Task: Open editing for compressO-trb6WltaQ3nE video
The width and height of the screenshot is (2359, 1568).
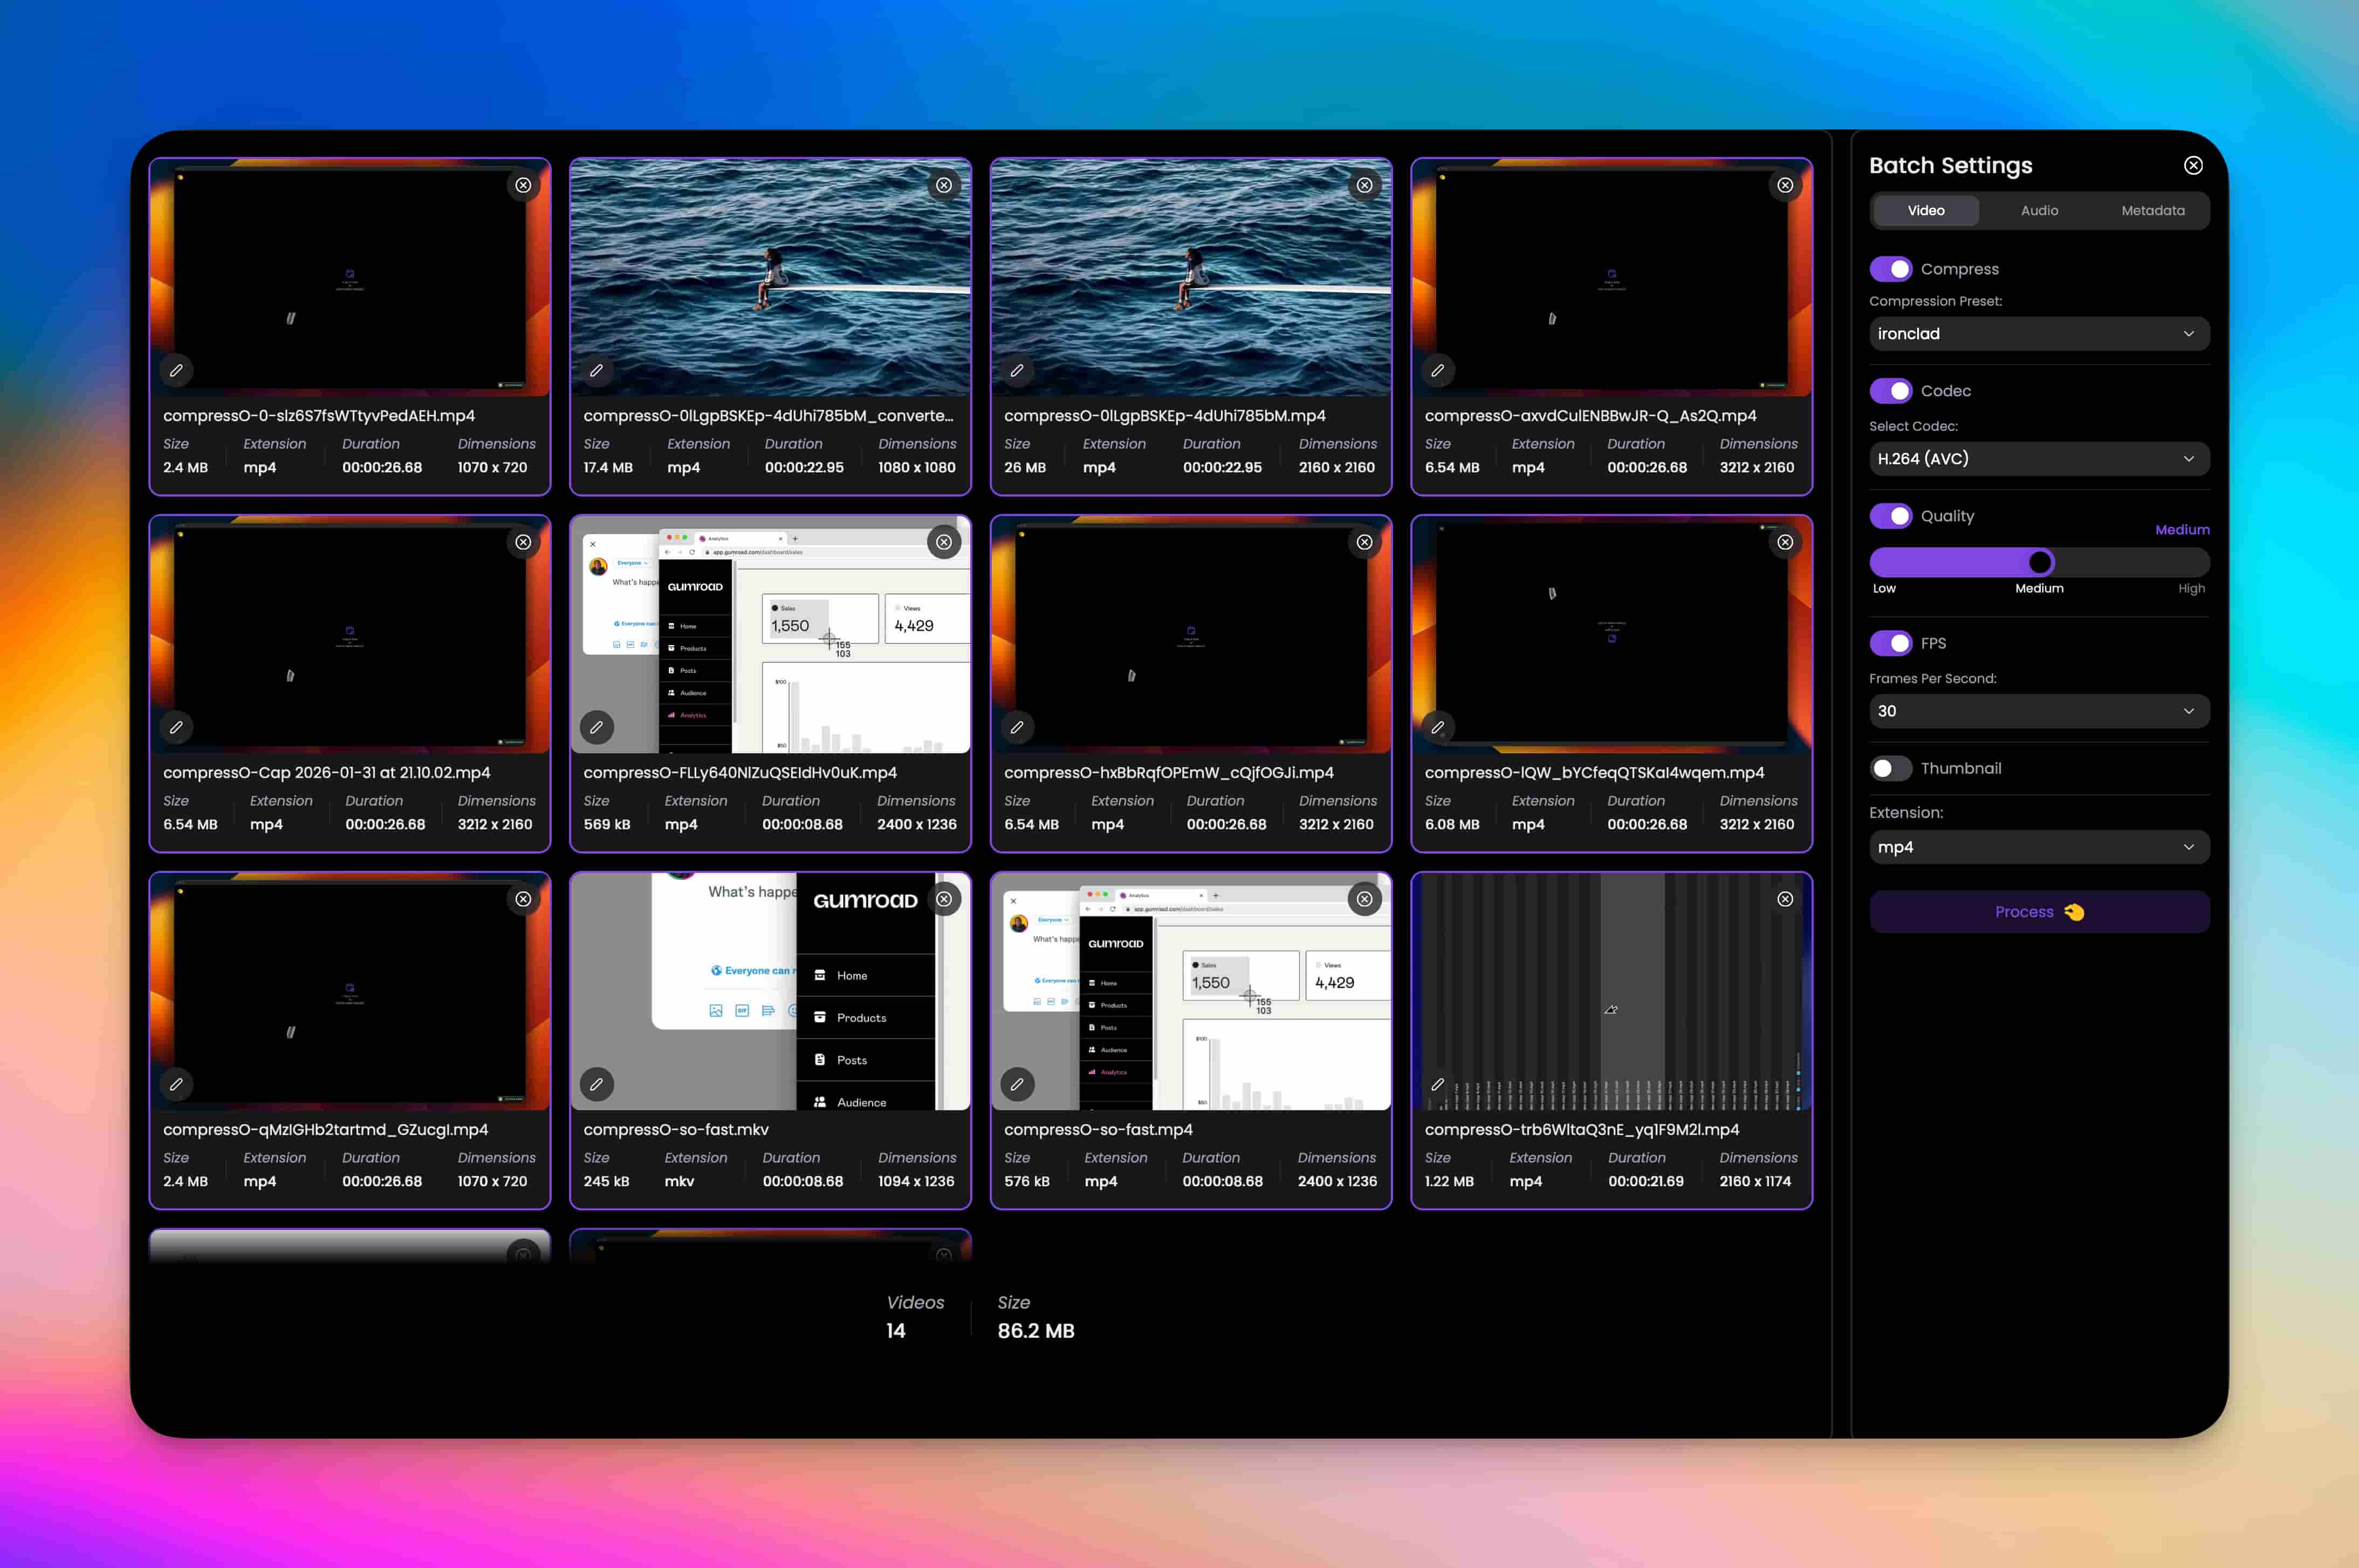Action: coord(1438,1084)
